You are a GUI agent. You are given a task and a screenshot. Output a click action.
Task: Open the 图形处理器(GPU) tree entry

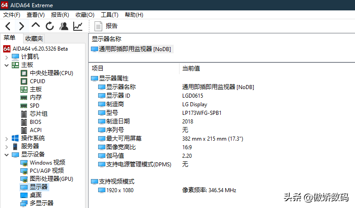pos(51,179)
